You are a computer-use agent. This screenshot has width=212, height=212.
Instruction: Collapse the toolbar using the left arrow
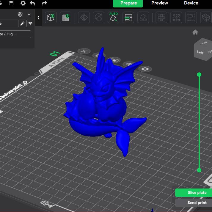[x=38, y=18]
